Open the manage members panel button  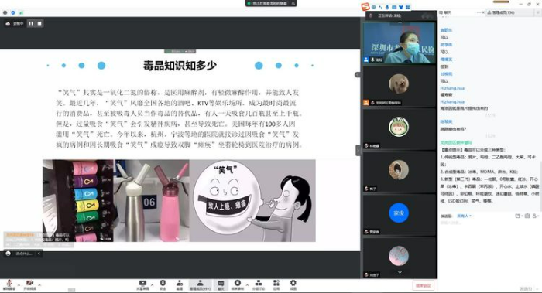(x=200, y=284)
